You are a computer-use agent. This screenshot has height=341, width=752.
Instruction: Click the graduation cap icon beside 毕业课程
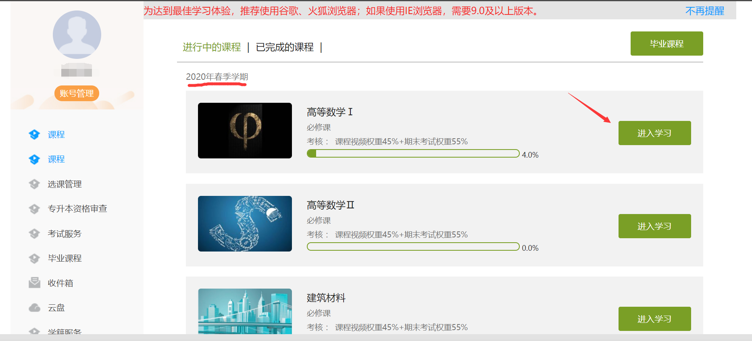(x=34, y=258)
